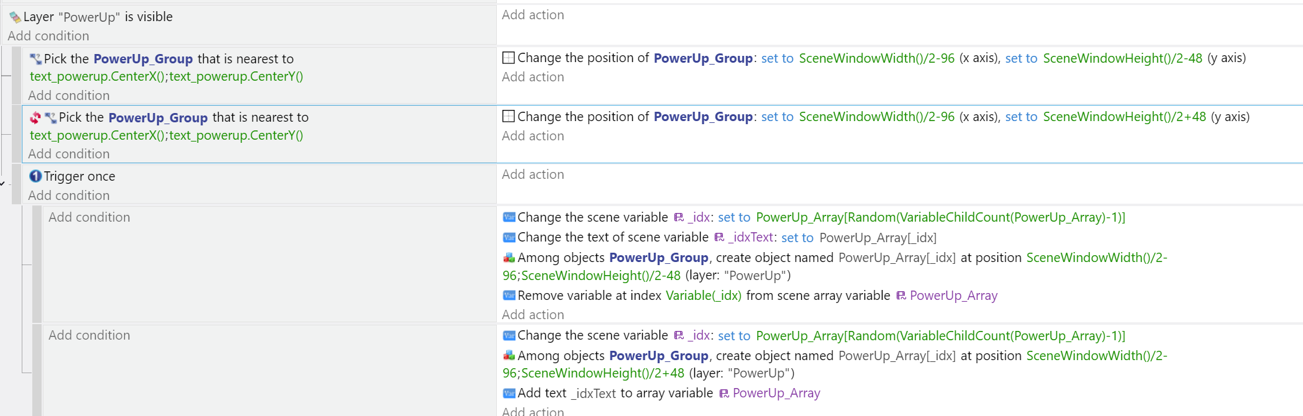
Task: Click the Layer "PowerUp" is visible condition icon
Action: [15, 17]
